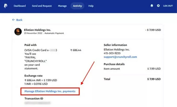
Task: Click the Back link
Action: (x=19, y=20)
